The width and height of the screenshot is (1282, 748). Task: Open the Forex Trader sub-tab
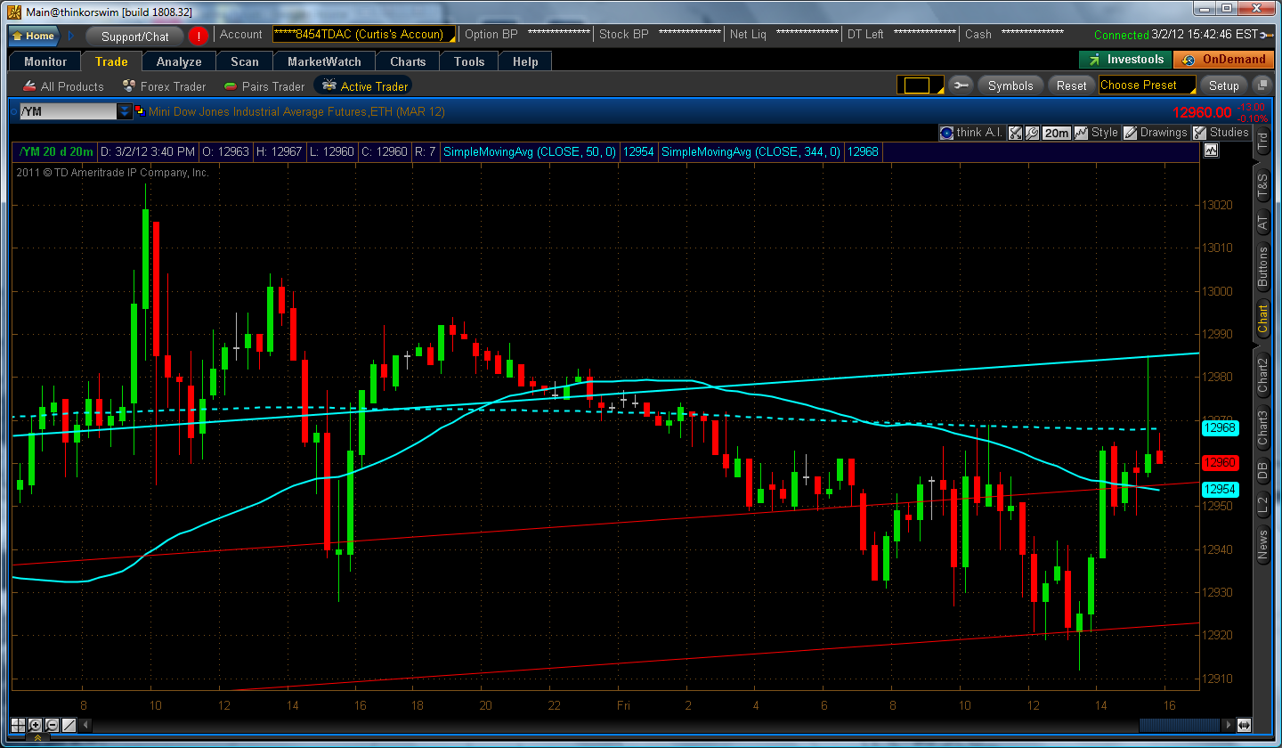(x=164, y=86)
